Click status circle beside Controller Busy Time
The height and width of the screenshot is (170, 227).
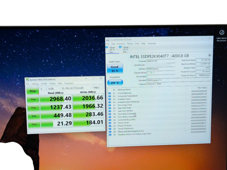pos(110,120)
